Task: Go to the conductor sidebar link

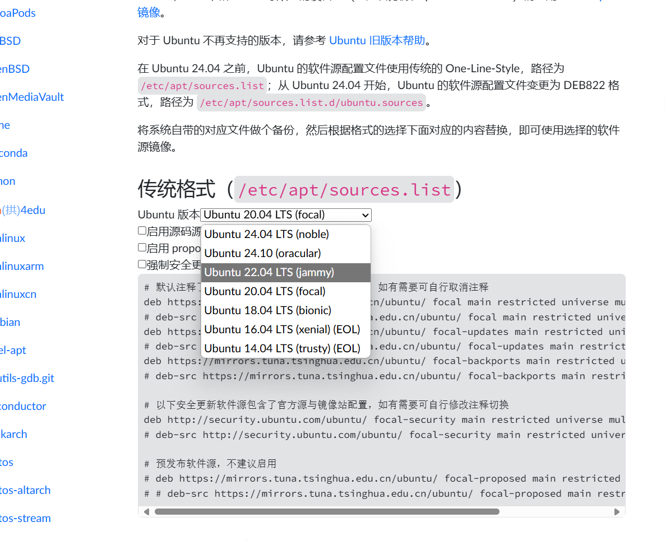Action: (23, 406)
